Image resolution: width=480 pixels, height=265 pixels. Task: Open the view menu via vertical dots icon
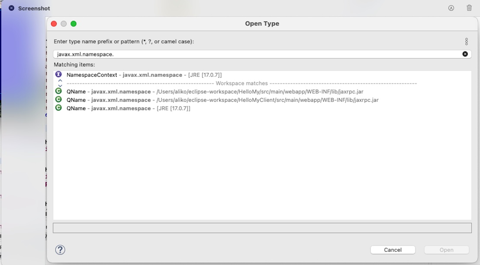467,41
